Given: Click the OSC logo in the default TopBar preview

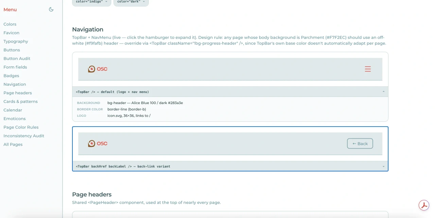Looking at the screenshot, I should [x=98, y=69].
